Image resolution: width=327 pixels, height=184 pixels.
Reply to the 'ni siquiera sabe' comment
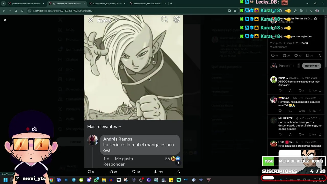[280, 111]
